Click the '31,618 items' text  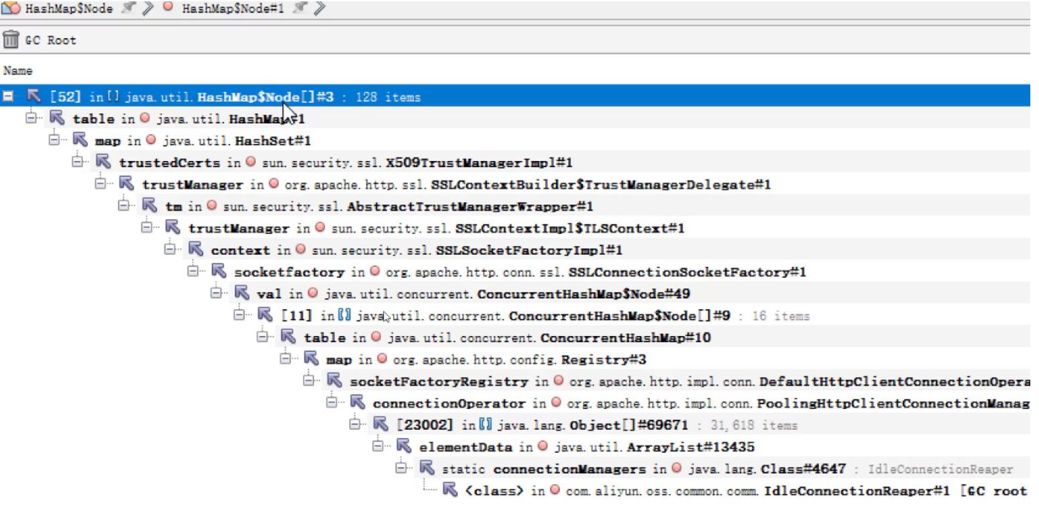(754, 425)
